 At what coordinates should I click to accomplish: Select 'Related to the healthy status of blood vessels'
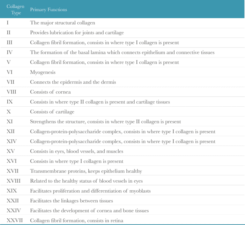(79, 181)
